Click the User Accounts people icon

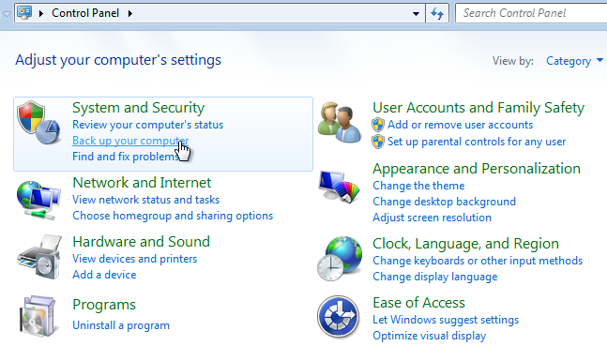pos(340,122)
